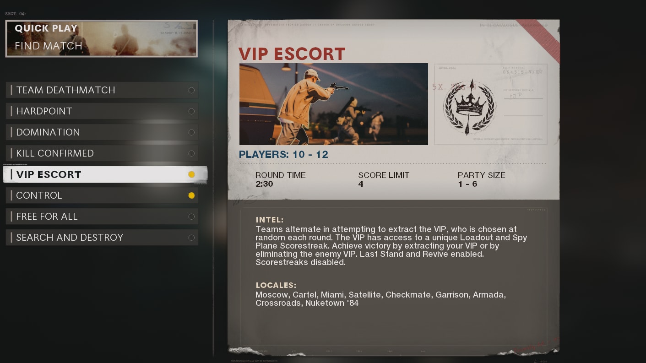Toggle Team Deathmatch selection circle
The width and height of the screenshot is (646, 363).
191,90
